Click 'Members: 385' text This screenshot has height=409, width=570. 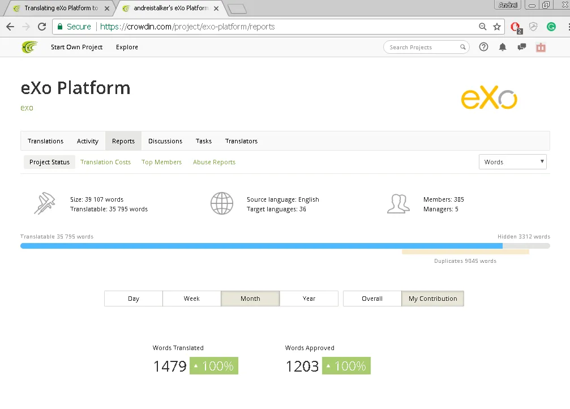(x=444, y=199)
